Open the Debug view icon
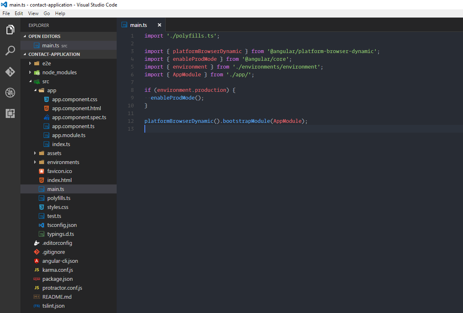The width and height of the screenshot is (463, 313). click(10, 93)
